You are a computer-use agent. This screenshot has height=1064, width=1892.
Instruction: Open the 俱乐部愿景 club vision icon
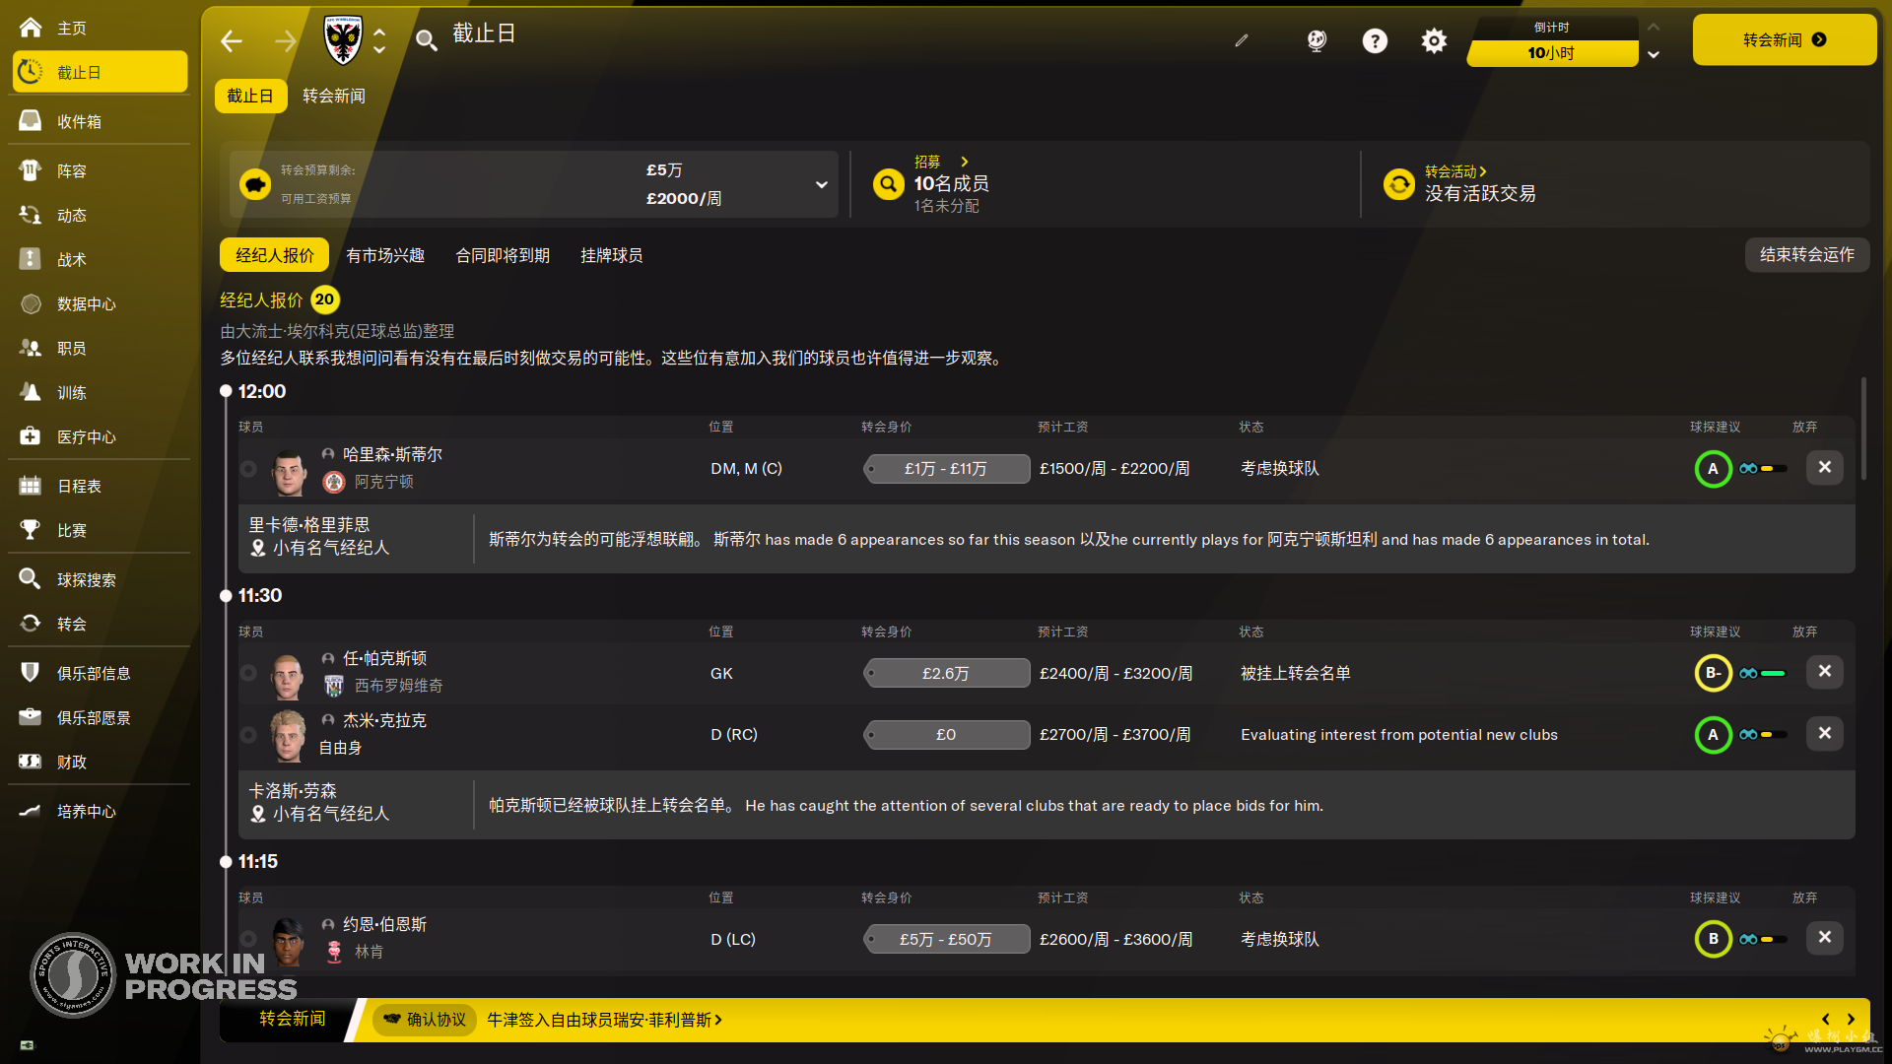coord(31,717)
